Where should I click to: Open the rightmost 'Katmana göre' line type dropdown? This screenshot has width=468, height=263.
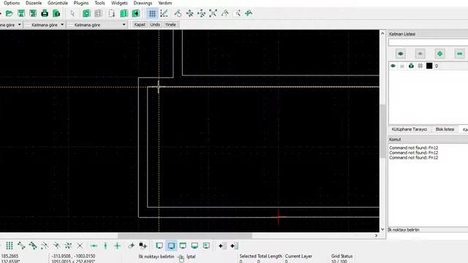tap(97, 25)
